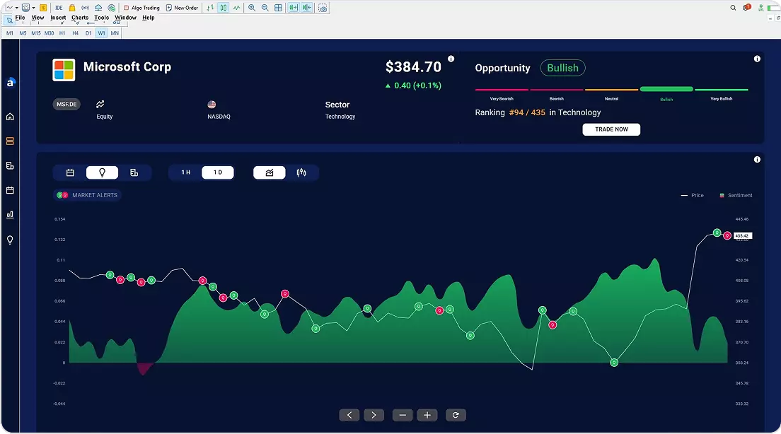Click the New Order button
The image size is (781, 434).
[182, 8]
